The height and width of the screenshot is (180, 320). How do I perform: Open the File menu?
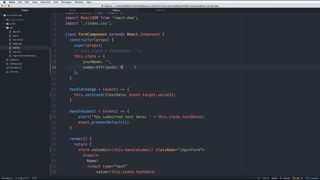click(x=20, y=2)
